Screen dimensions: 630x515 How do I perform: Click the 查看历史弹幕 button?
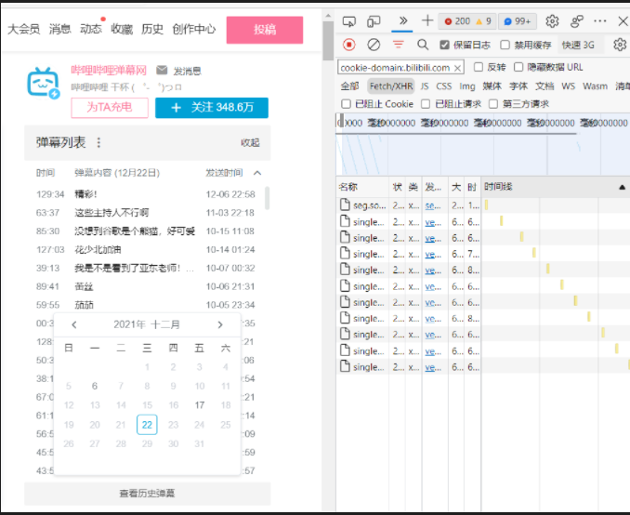click(x=147, y=494)
